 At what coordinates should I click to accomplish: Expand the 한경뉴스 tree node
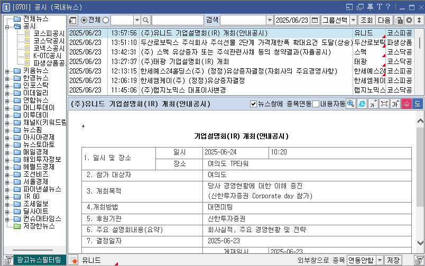(x=7, y=79)
